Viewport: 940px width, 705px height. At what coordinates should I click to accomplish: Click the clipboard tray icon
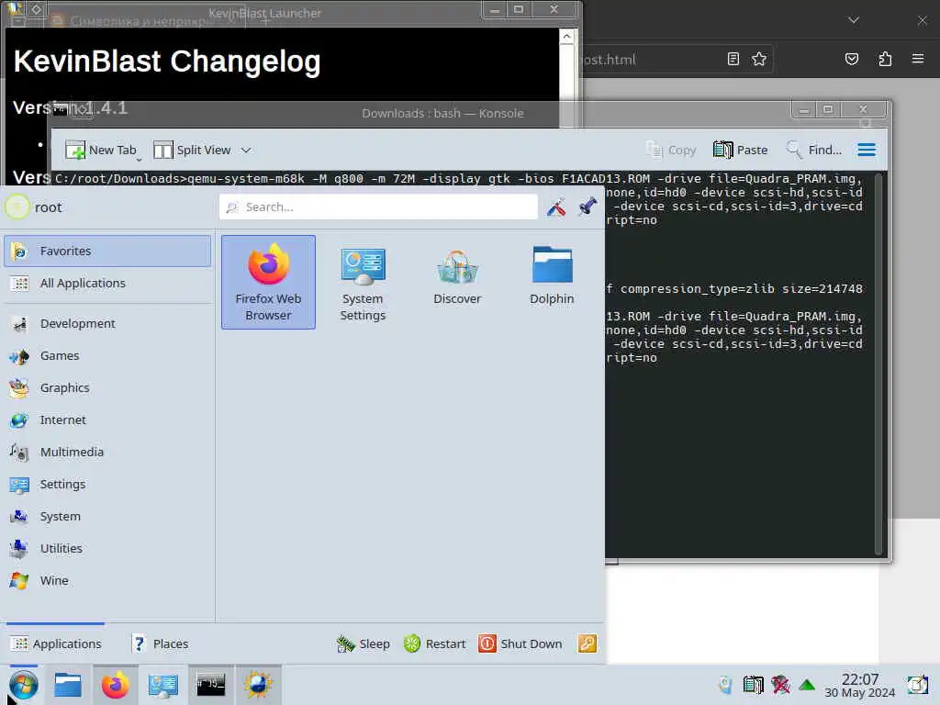753,685
